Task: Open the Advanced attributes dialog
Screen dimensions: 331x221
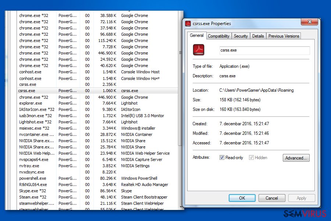Action: [x=296, y=158]
